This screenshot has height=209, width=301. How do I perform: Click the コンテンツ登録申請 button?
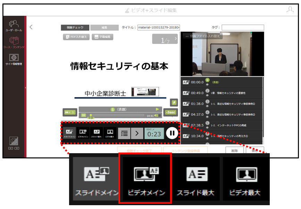tap(185, 151)
